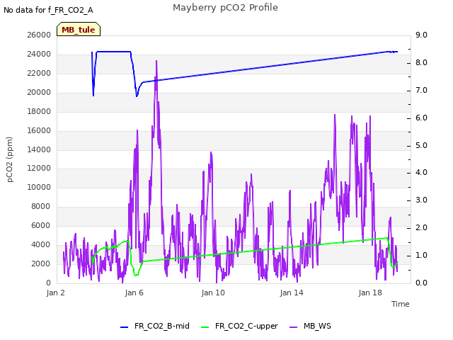Click the 12000 left axis value
The width and height of the screenshot is (453, 340).
[x=39, y=168]
